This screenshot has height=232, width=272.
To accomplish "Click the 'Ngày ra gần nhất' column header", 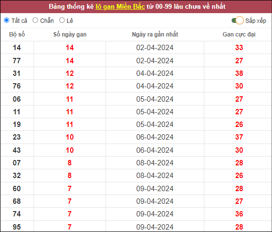I will click(155, 35).
